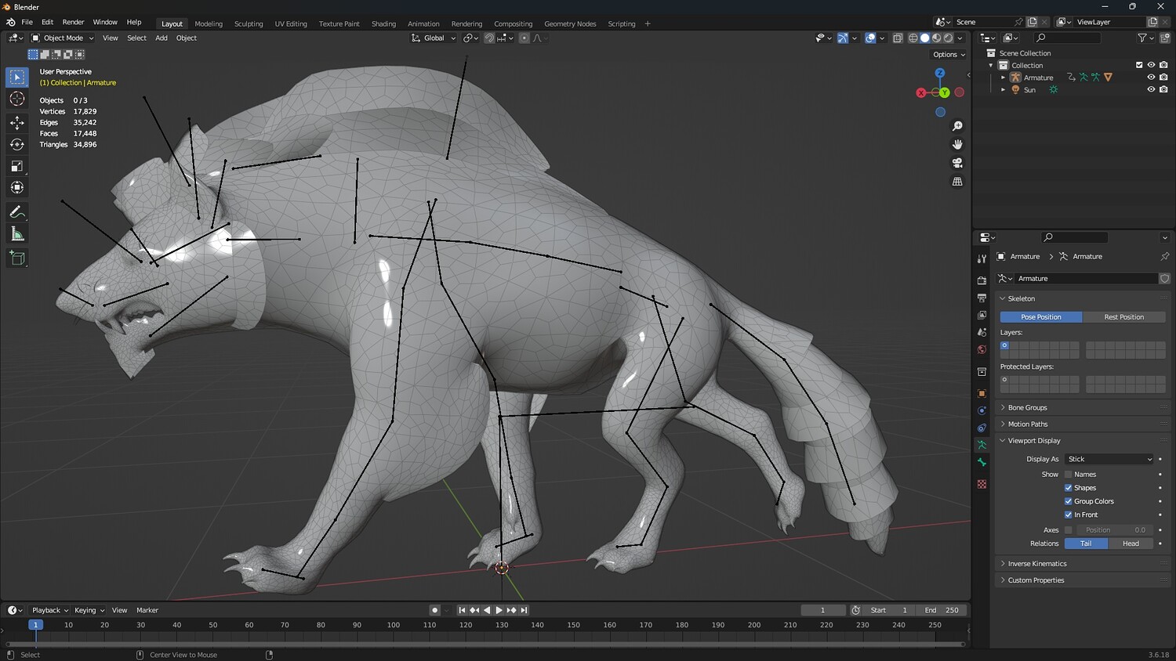The width and height of the screenshot is (1176, 661).
Task: Open the Texture properties tab
Action: 982,484
